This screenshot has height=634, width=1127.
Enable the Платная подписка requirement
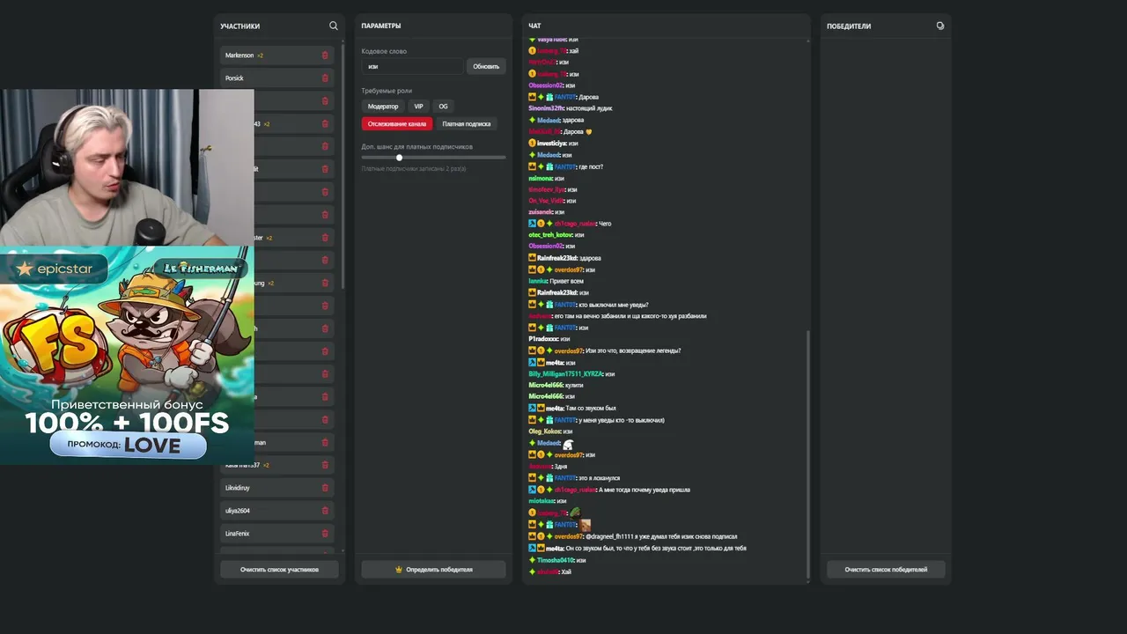[x=467, y=124]
